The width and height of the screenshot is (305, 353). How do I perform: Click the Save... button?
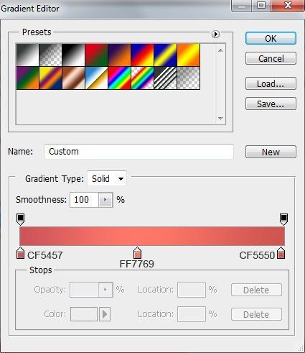pyautogui.click(x=271, y=104)
